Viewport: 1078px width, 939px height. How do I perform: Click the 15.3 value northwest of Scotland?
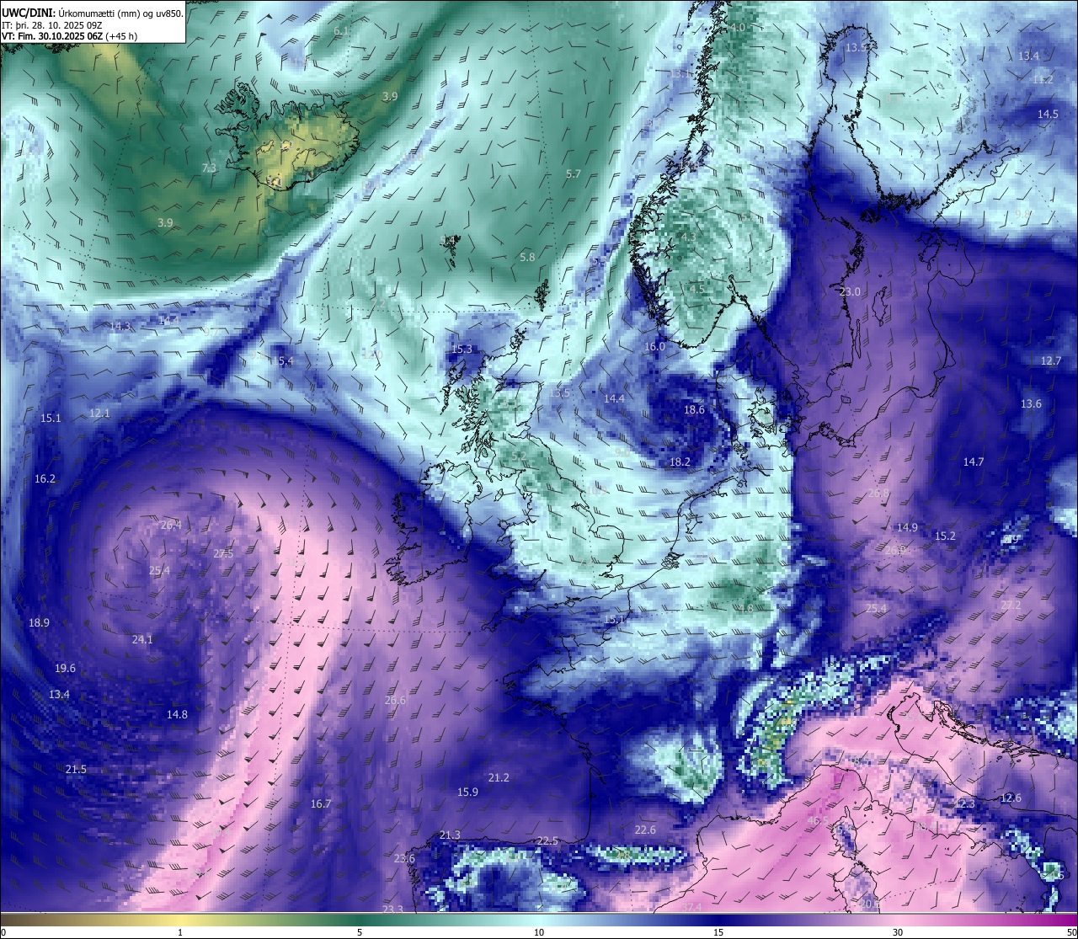tap(462, 349)
